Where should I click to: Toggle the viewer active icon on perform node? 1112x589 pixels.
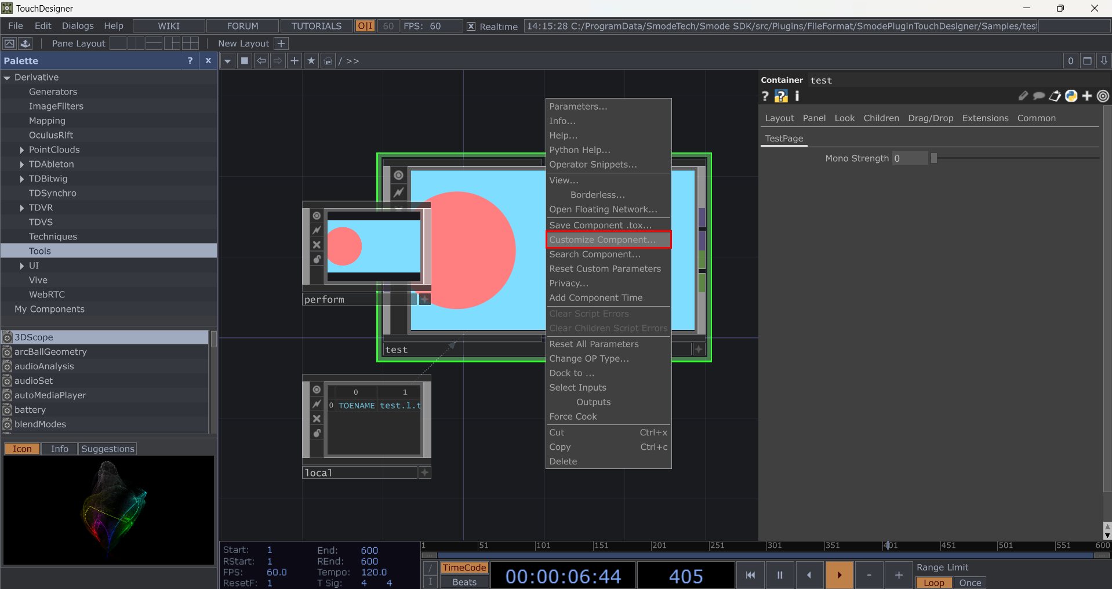pyautogui.click(x=317, y=216)
